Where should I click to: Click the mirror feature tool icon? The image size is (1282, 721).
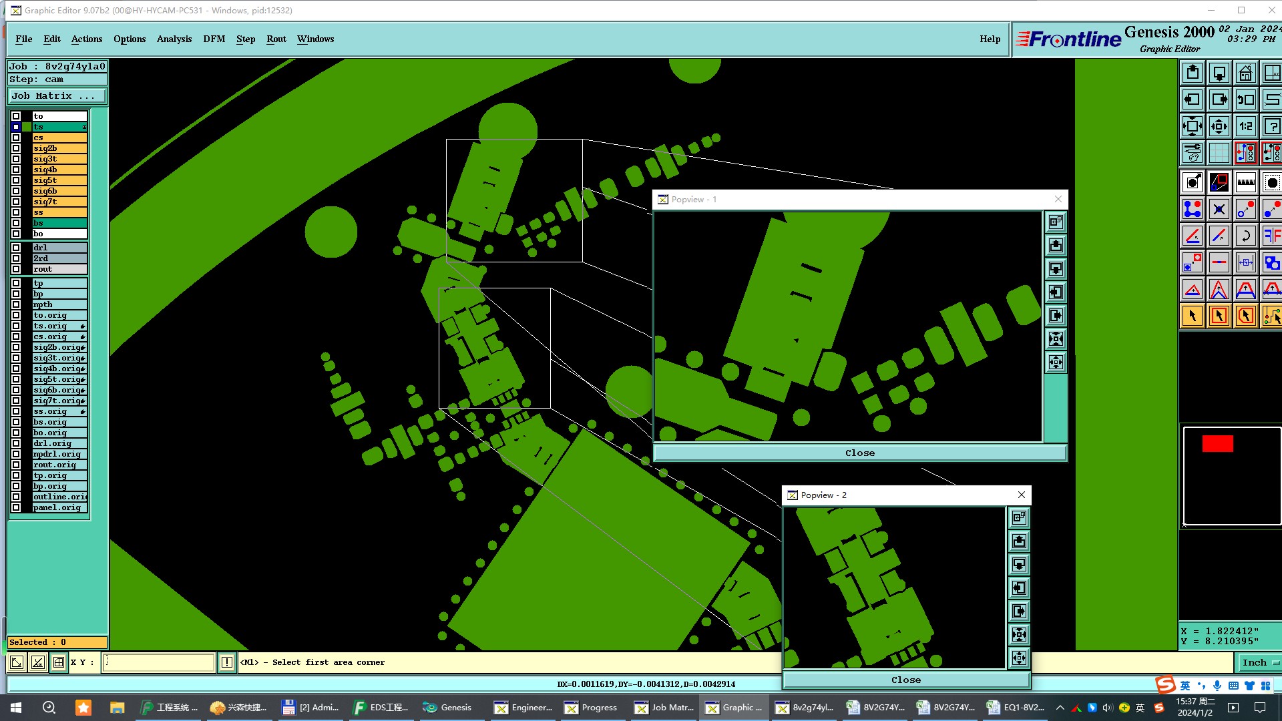[x=1271, y=236]
